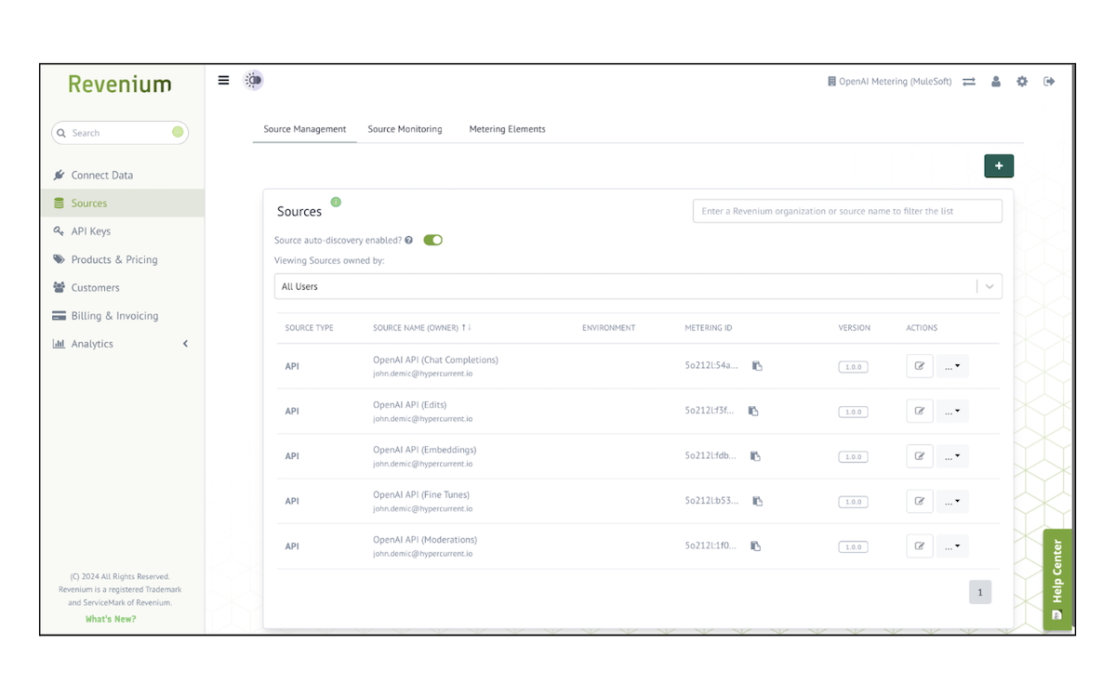
Task: Click the green plus add source button
Action: (999, 166)
